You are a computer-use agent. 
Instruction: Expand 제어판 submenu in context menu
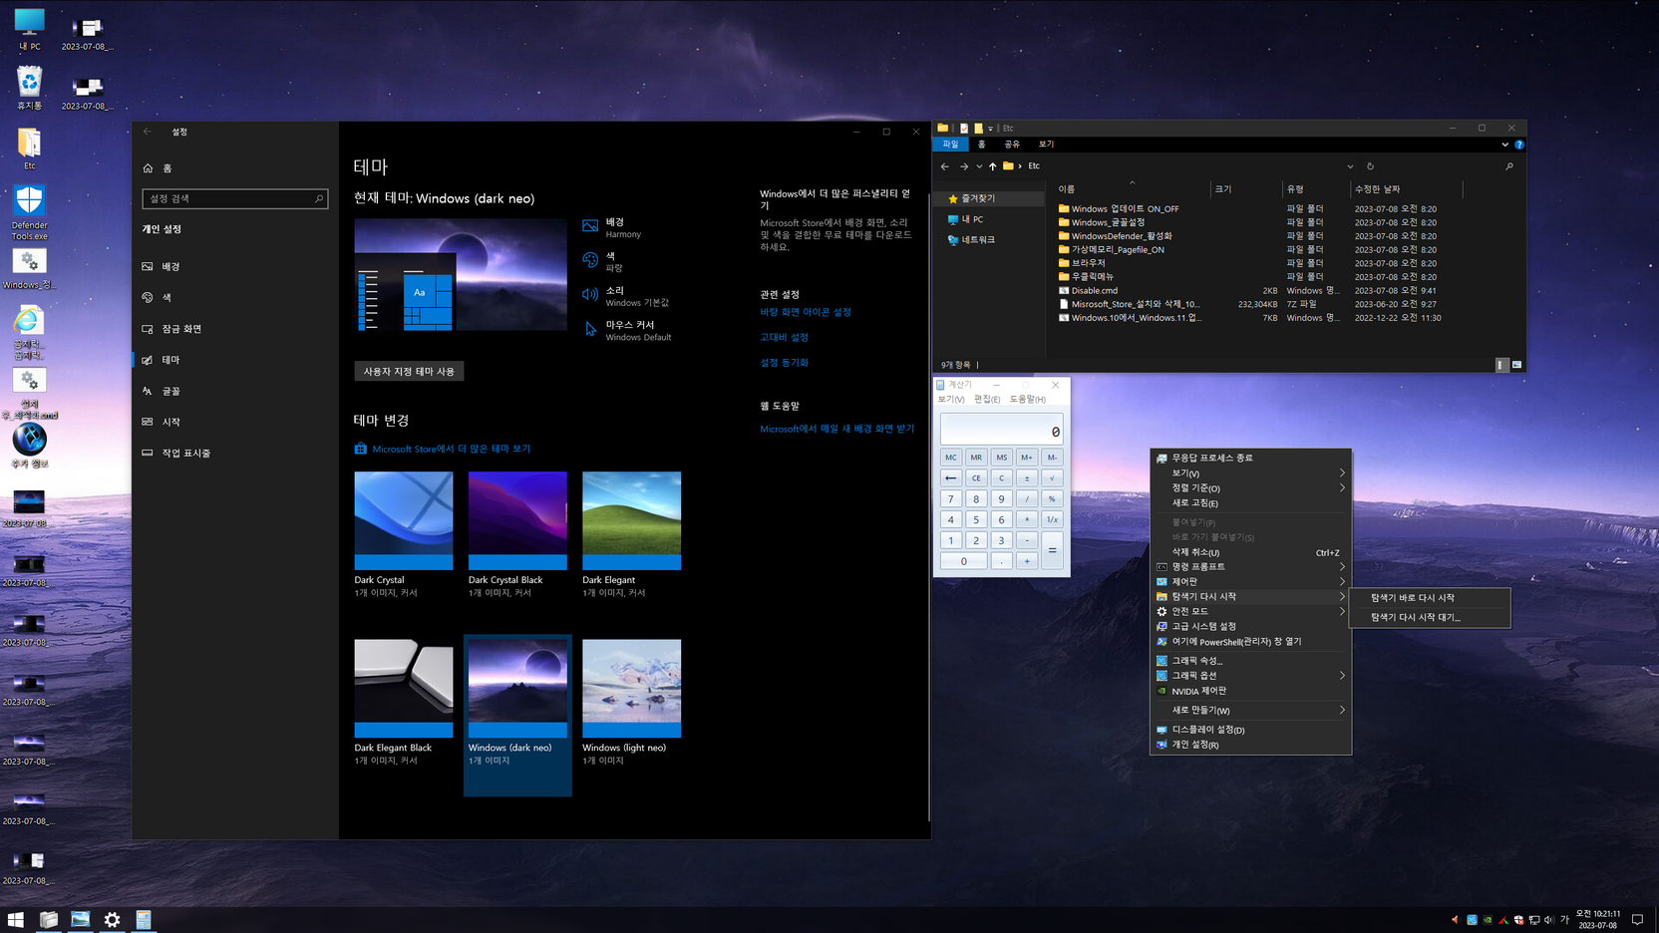click(1250, 581)
